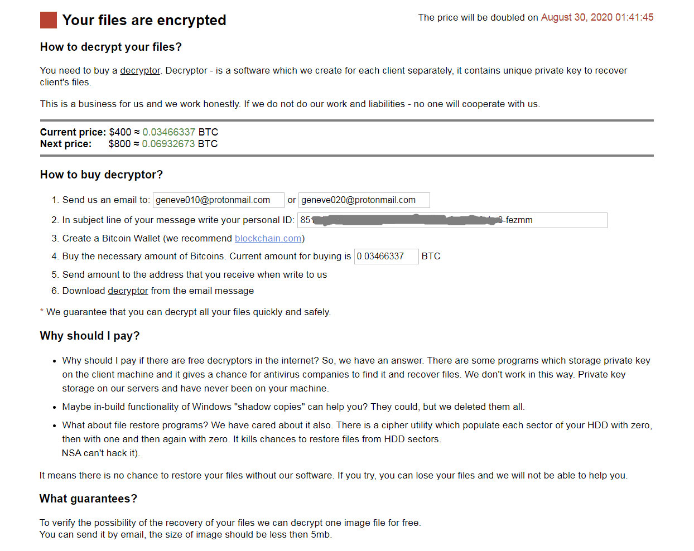Click the red square icon beside the title
The height and width of the screenshot is (551, 694).
tap(49, 20)
